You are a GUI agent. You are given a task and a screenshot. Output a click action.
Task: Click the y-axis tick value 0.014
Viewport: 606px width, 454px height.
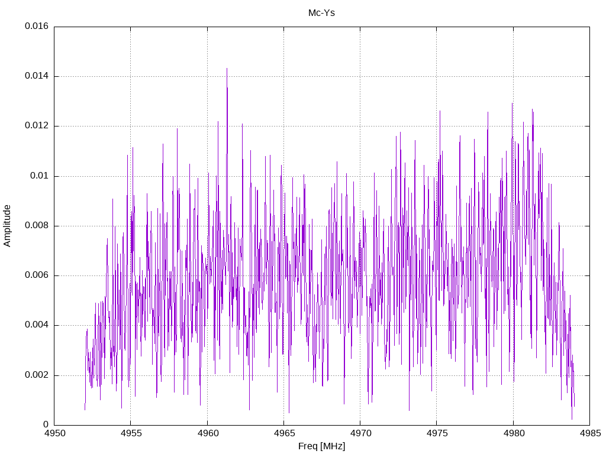[x=37, y=76]
